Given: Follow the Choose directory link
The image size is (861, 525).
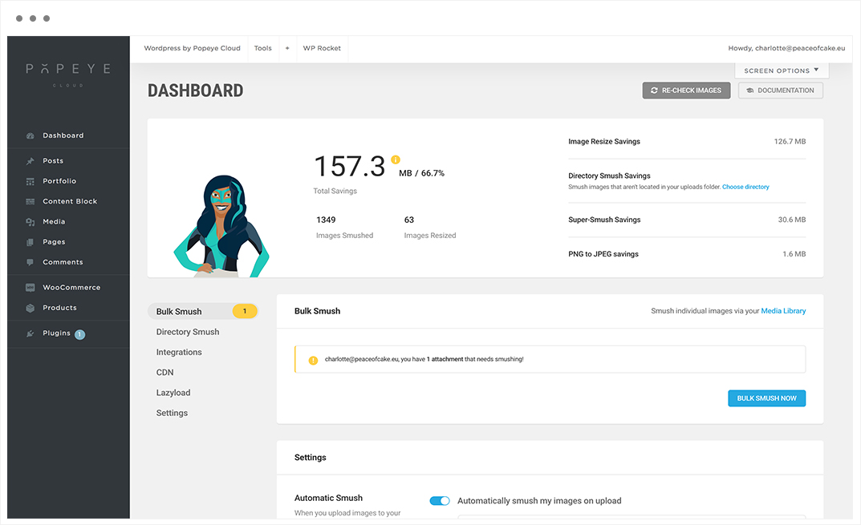Looking at the screenshot, I should click(x=745, y=187).
